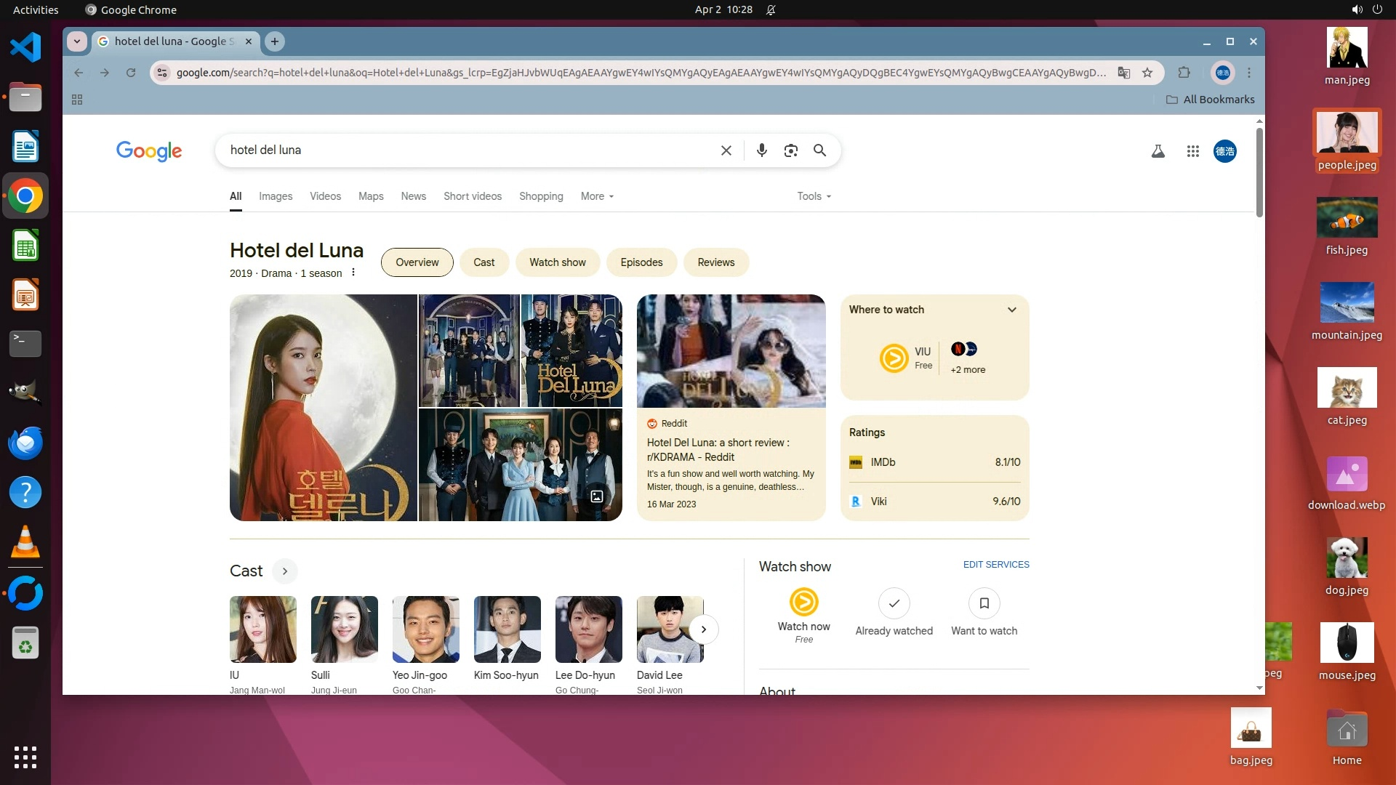1396x785 pixels.
Task: Open Search Labs flask icon
Action: pos(1158,151)
